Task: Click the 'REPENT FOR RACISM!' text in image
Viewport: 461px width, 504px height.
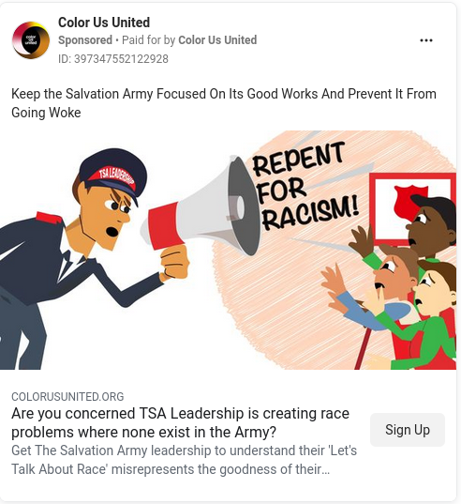Action: point(305,186)
